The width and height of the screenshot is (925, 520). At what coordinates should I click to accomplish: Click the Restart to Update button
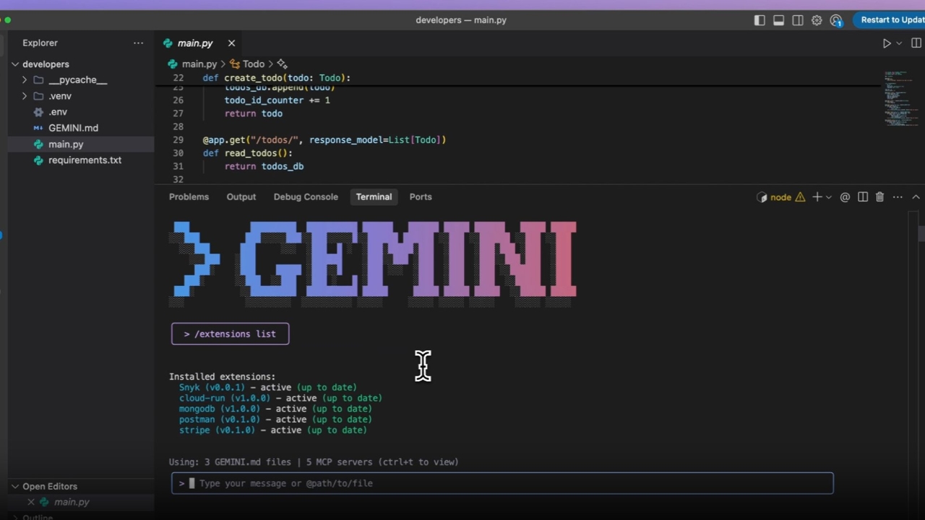pyautogui.click(x=891, y=20)
